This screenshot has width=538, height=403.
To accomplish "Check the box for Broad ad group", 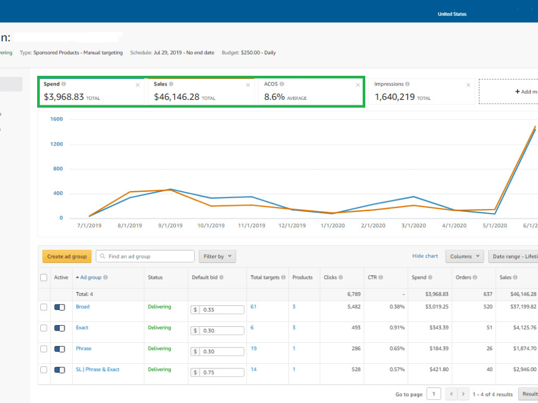I will pyautogui.click(x=44, y=307).
